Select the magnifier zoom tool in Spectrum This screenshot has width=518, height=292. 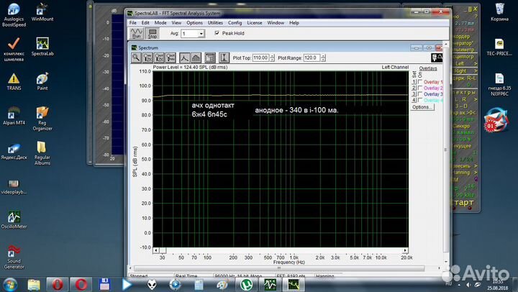pos(136,58)
